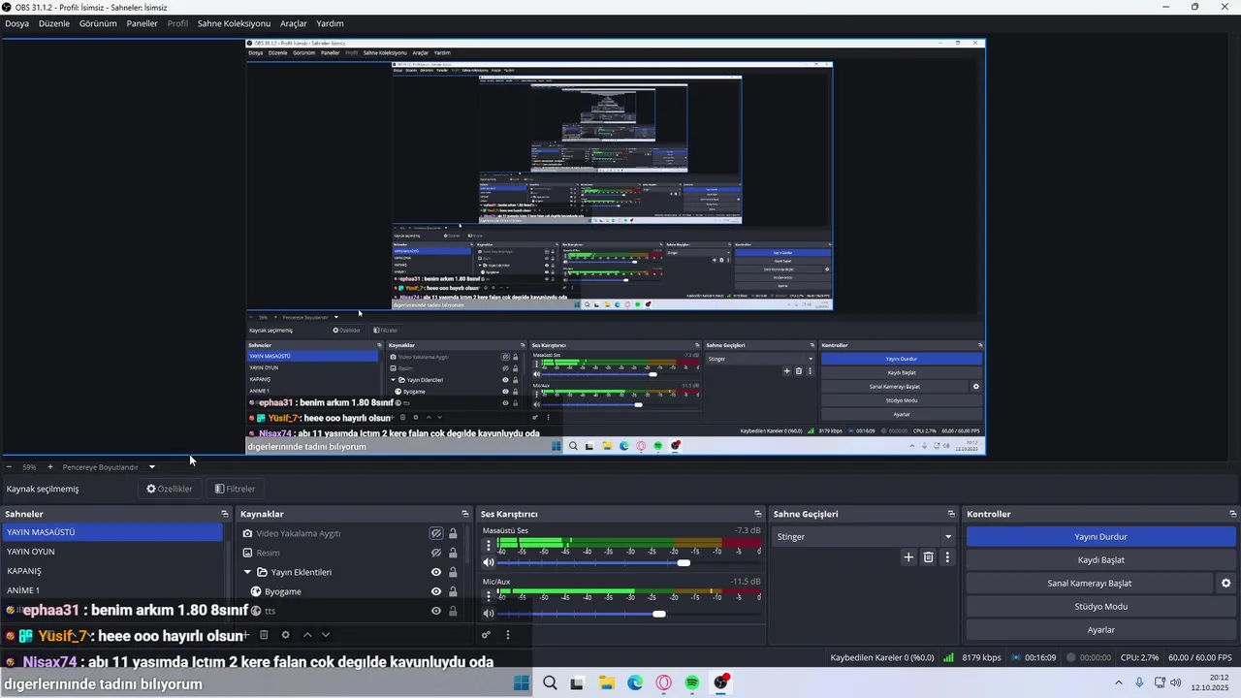Image resolution: width=1241 pixels, height=698 pixels.
Task: Open Masaüstü Ses three-dot options menu
Action: click(489, 546)
